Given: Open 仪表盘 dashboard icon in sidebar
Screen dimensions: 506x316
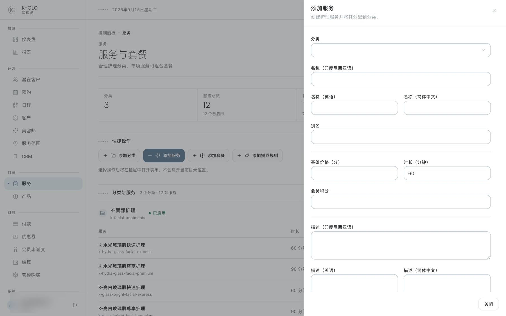Looking at the screenshot, I should (15, 39).
